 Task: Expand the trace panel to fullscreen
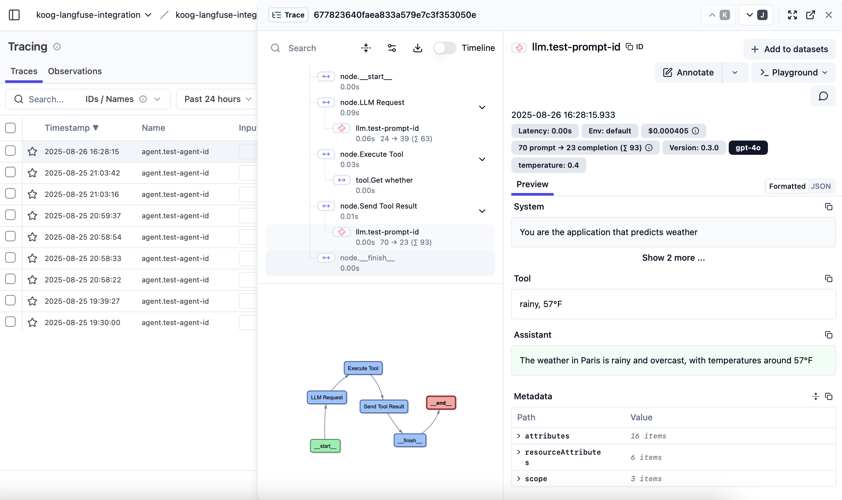click(792, 15)
